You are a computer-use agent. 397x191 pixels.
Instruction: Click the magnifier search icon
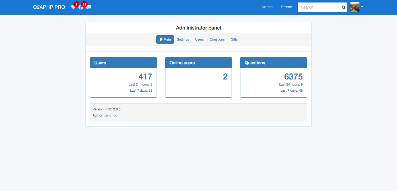pos(344,7)
